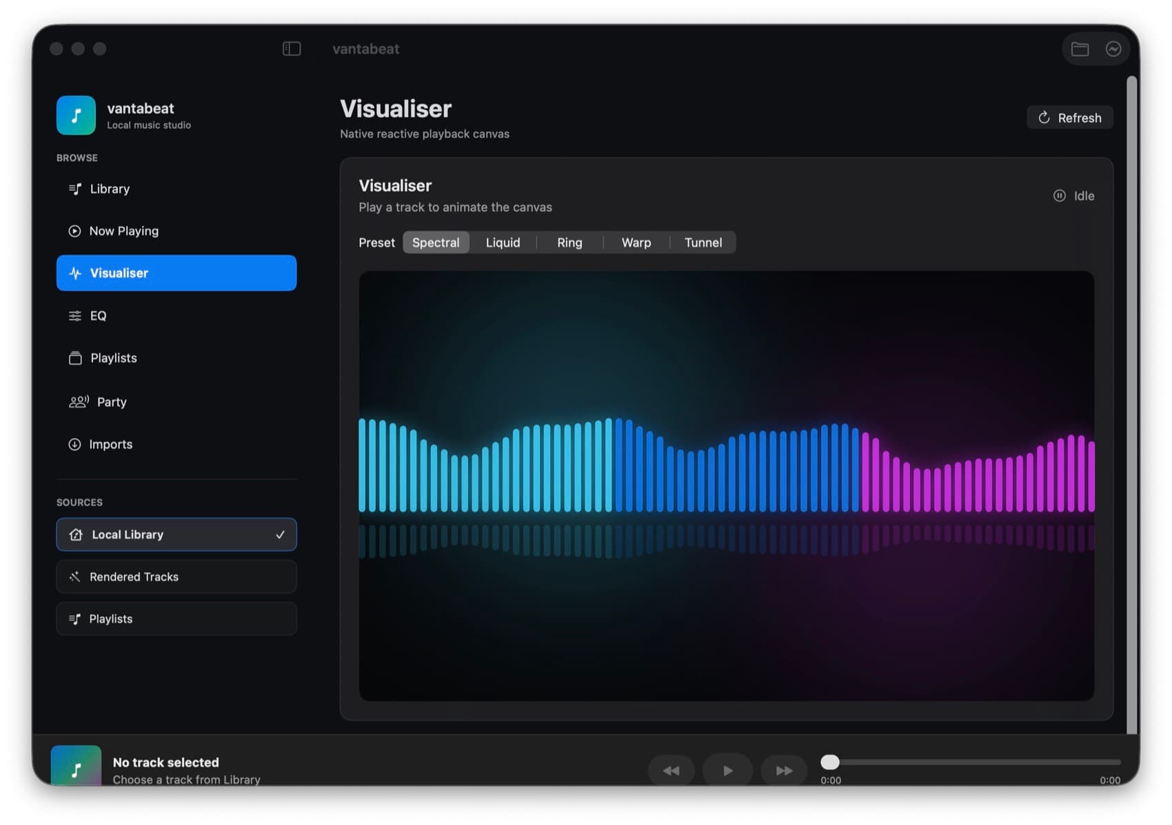This screenshot has height=825, width=1172.
Task: Click the Now Playing play-circle icon
Action: tap(74, 231)
